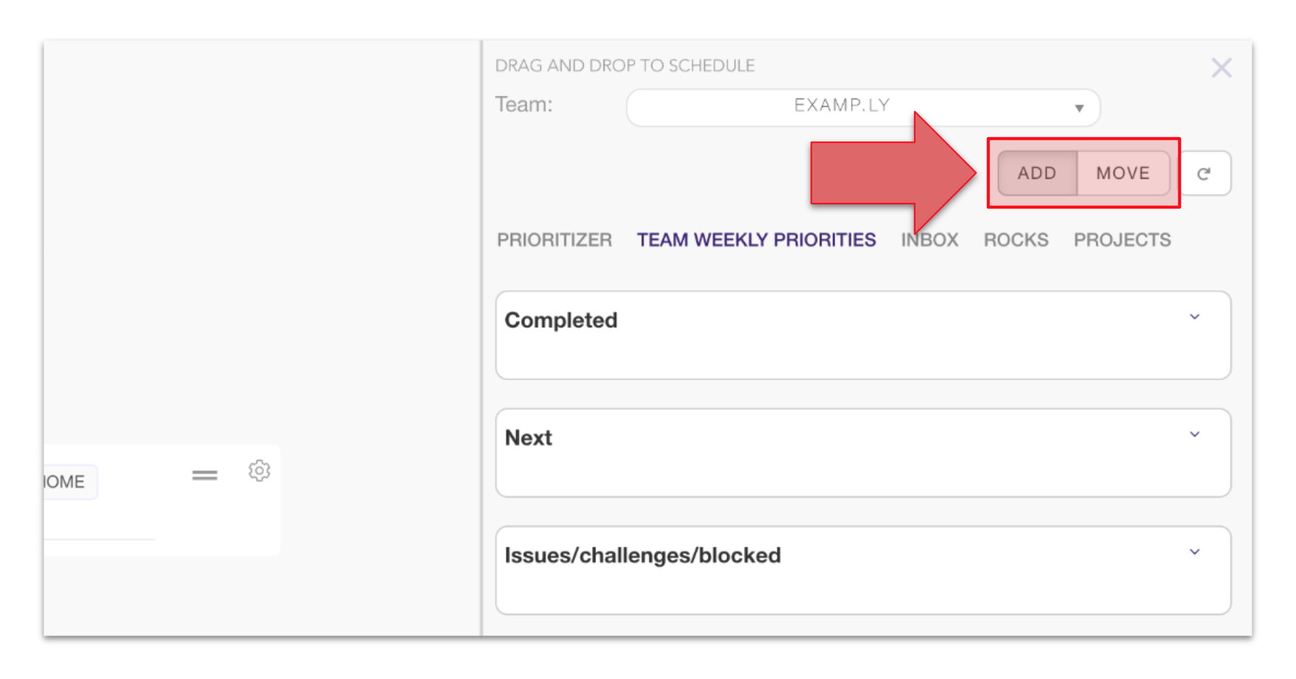1296x679 pixels.
Task: Select the TEAM WEEKLY PRIORITIES tab
Action: coord(756,240)
